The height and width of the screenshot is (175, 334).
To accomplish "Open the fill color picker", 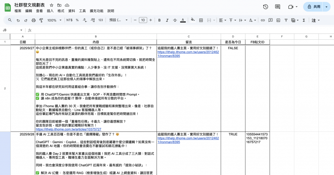I will click(192, 20).
